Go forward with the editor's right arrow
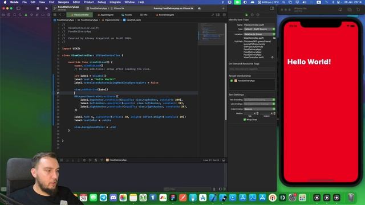 click(x=63, y=15)
